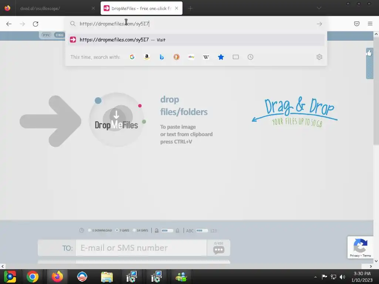Open the Save to Pocket icon
The width and height of the screenshot is (379, 284).
click(357, 24)
